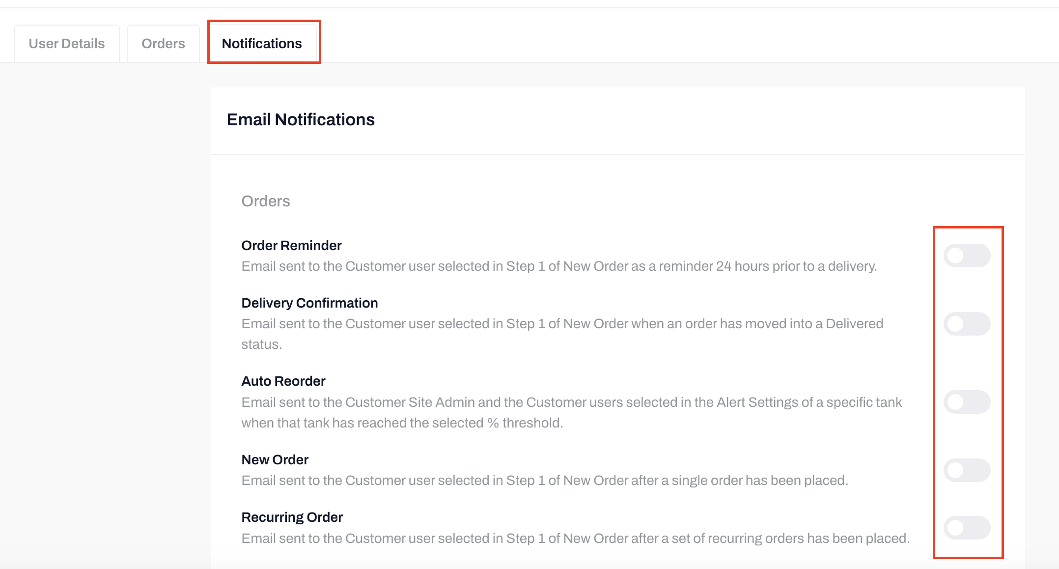Switch on Recurring Order toggle
1059x569 pixels.
point(967,528)
